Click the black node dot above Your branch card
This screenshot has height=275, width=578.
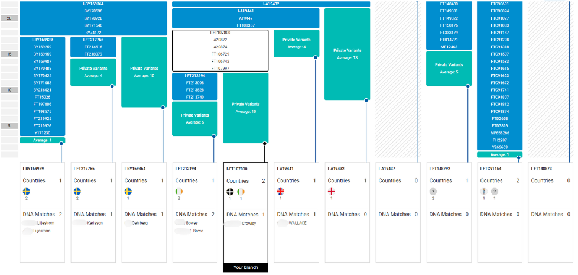click(264, 143)
